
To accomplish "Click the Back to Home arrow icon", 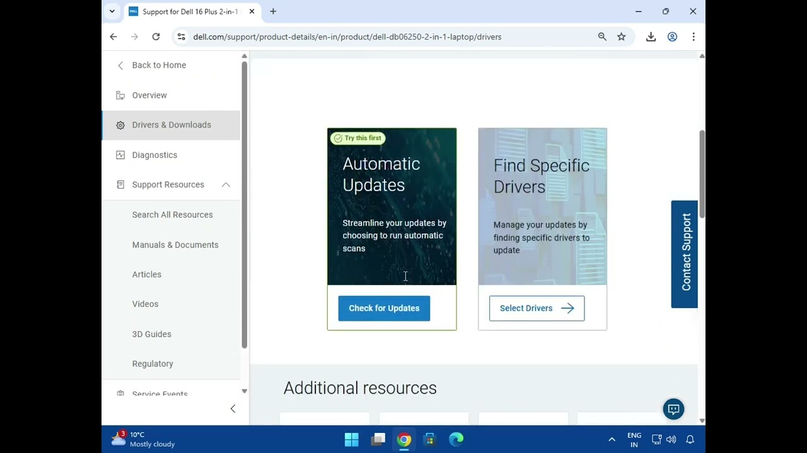I will point(120,65).
